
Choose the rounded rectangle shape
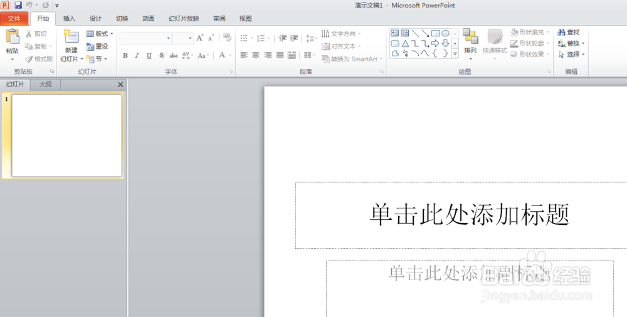[x=394, y=43]
